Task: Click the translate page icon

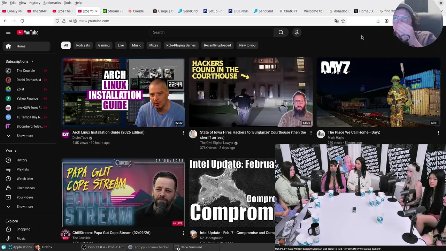Action: [336, 21]
